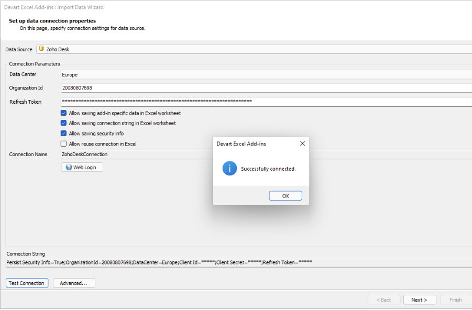Click the ZohoDeskConnection name field
Screen dimensions: 472x310
157,154
